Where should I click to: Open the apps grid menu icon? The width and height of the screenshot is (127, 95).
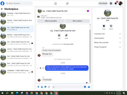pos(111,3)
